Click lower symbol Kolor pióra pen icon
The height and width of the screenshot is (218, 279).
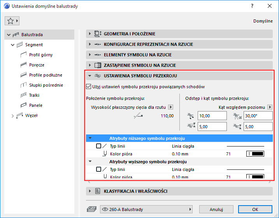(105, 153)
